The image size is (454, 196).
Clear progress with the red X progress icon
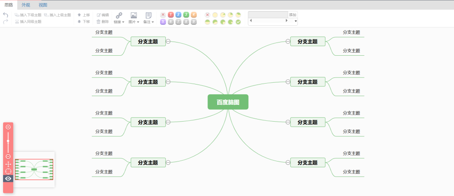(207, 15)
